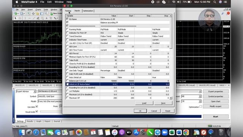Screen dimensions: 243x137
Task: Click the inputs list scroll-down arrow
Action: [x=171, y=98]
